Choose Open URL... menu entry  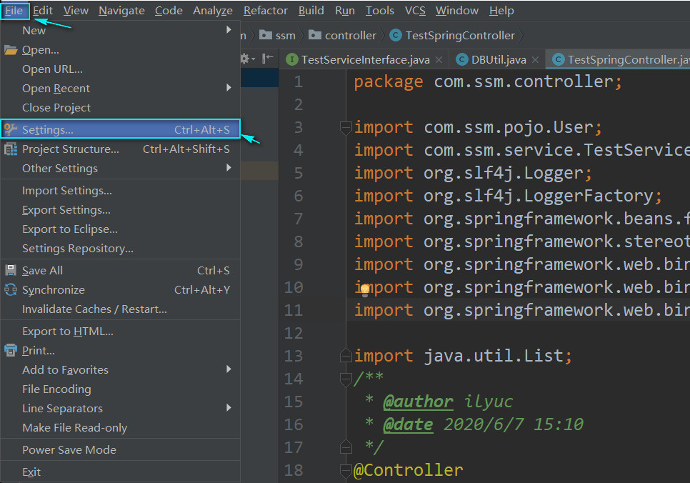(120, 69)
